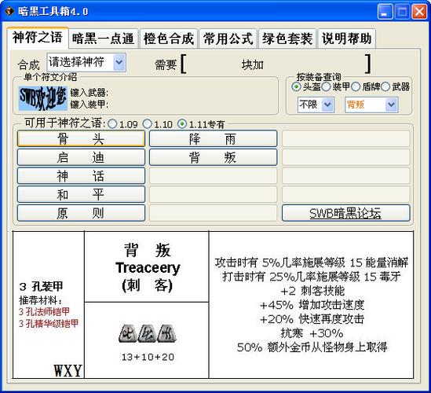Image resolution: width=431 pixels, height=393 pixels.
Task: Click the middle rune stone icon
Action: point(148,333)
